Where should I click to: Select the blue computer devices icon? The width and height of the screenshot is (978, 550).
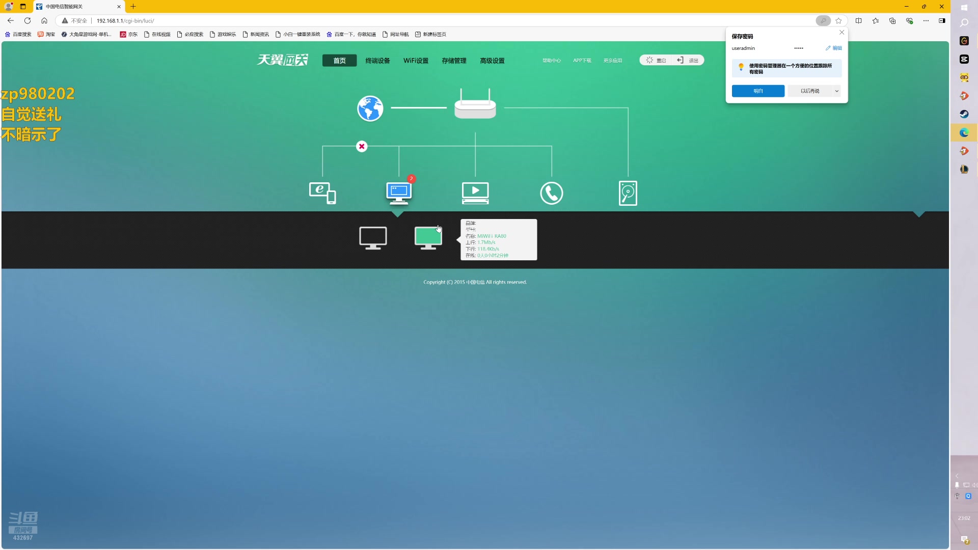[x=399, y=193]
